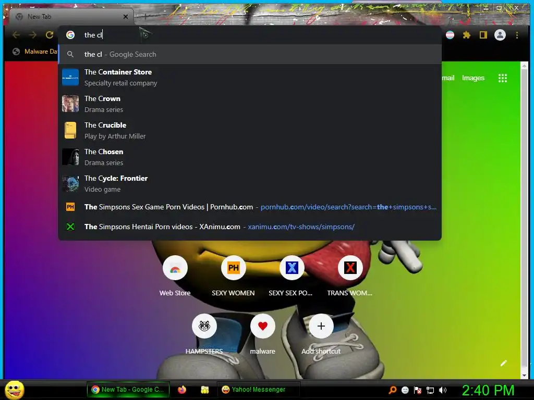
Task: Open the Web Store shortcut icon
Action: coord(175,268)
